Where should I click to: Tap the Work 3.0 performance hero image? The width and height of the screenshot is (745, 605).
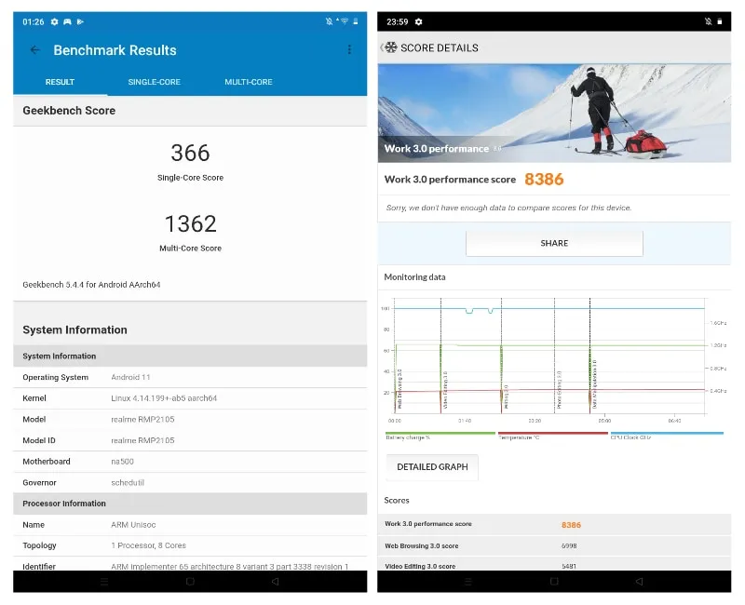554,112
